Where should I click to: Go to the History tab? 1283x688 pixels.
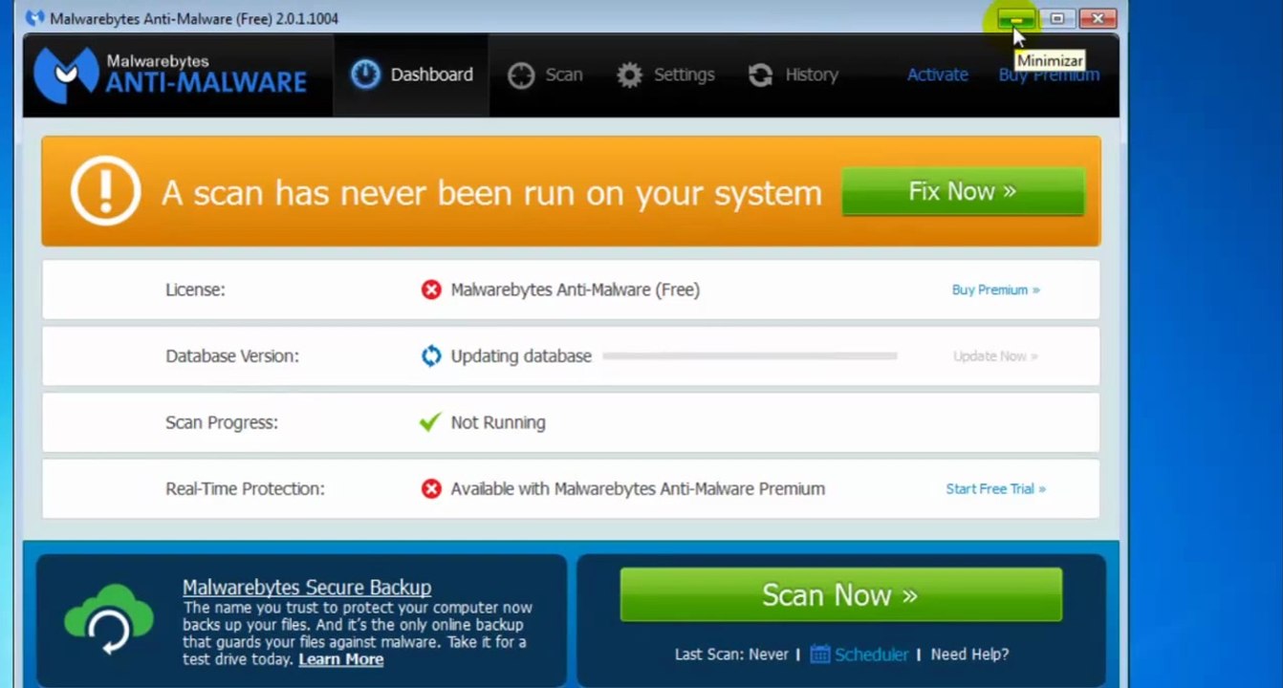click(x=793, y=75)
